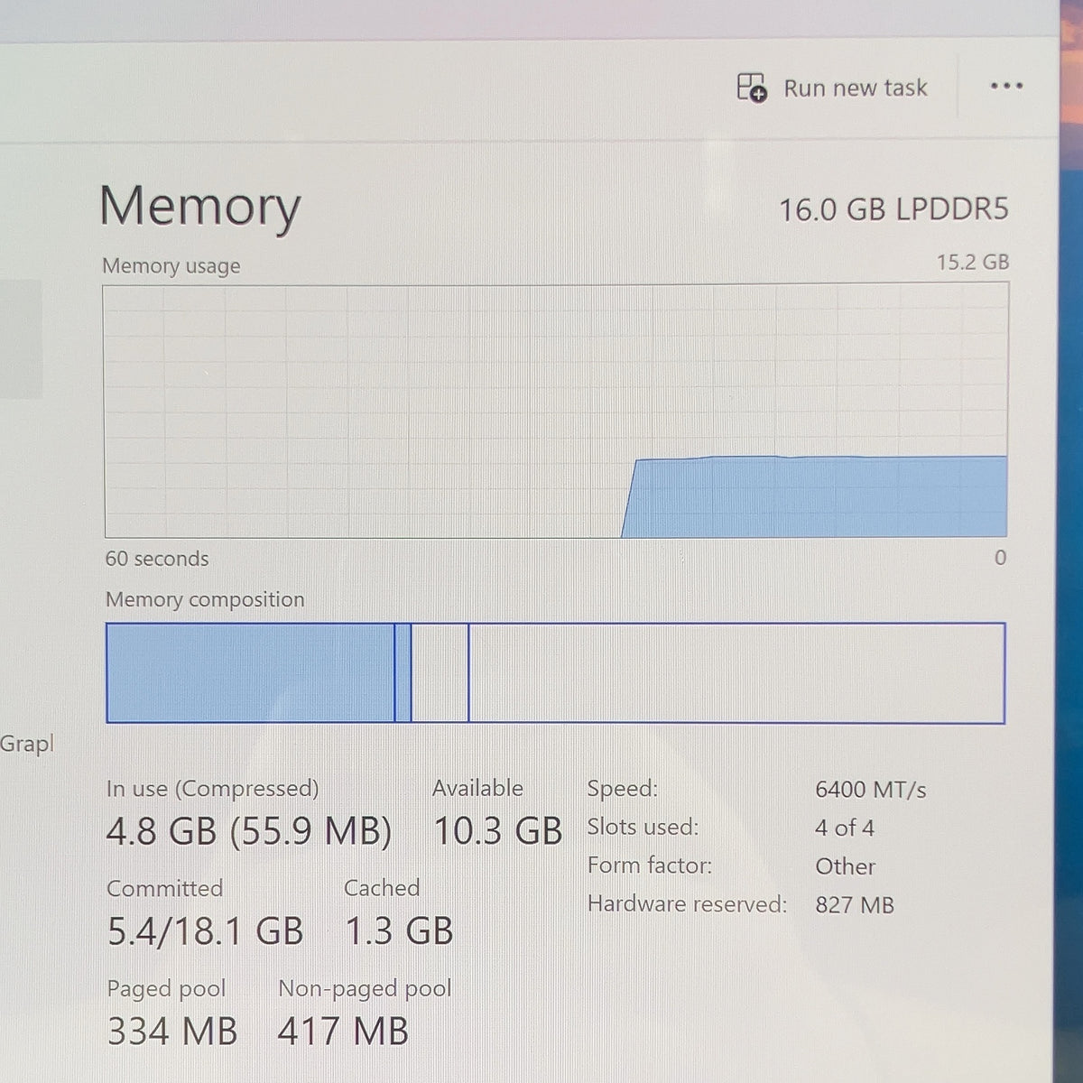
Task: Click the Memory composition label
Action: (x=205, y=599)
